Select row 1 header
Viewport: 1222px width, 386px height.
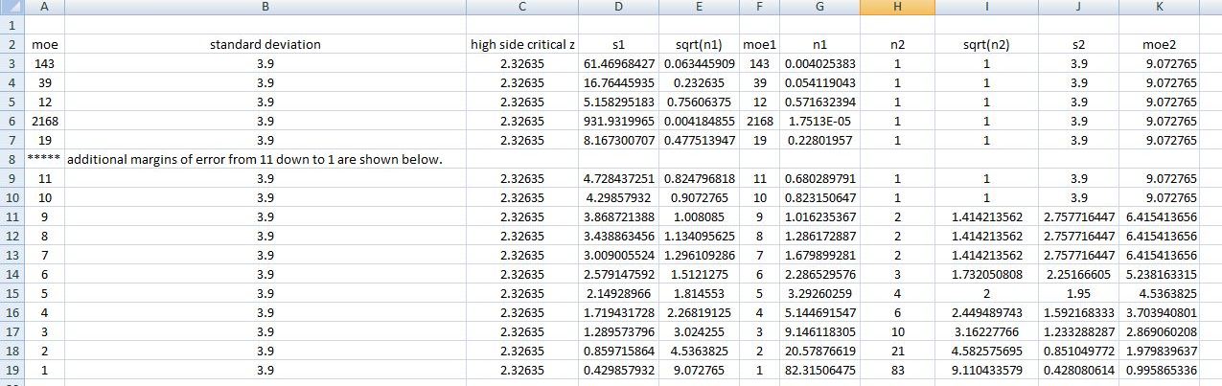click(12, 24)
